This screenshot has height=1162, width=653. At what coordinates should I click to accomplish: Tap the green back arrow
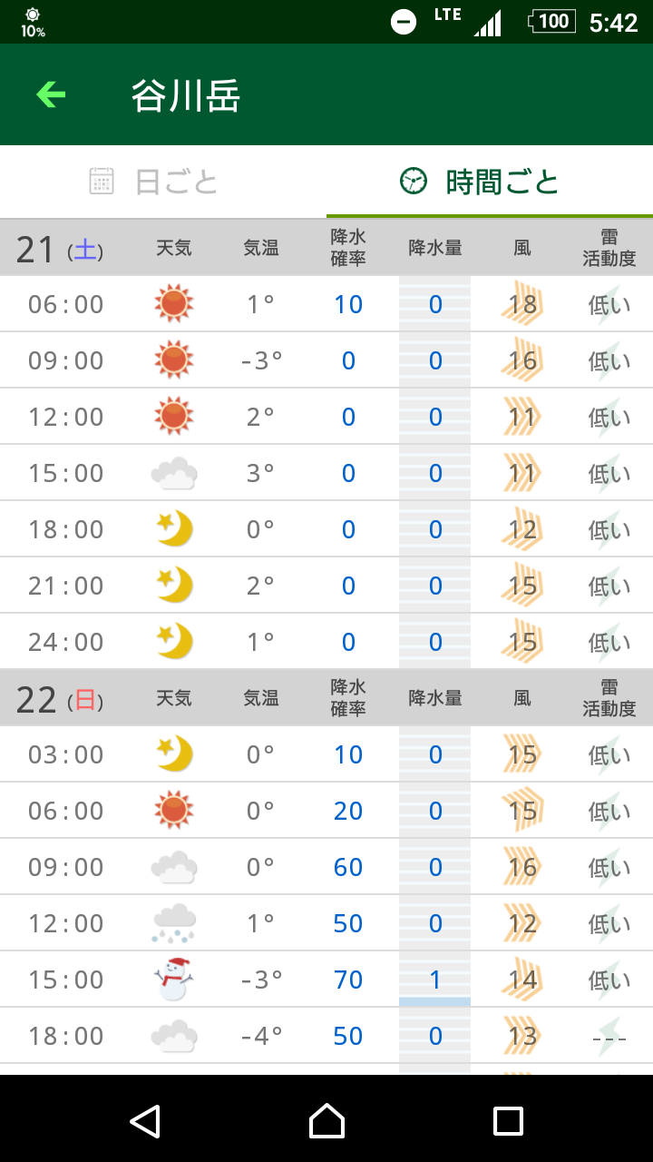[x=51, y=94]
